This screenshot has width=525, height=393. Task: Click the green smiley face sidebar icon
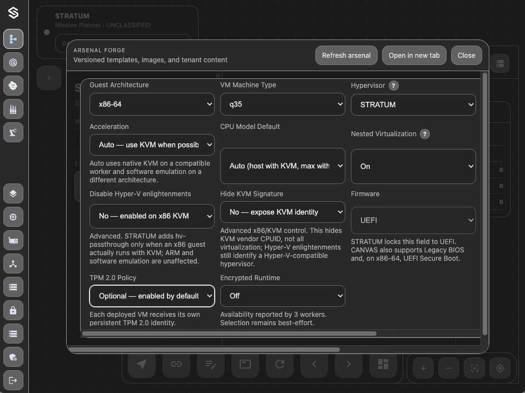point(13,86)
